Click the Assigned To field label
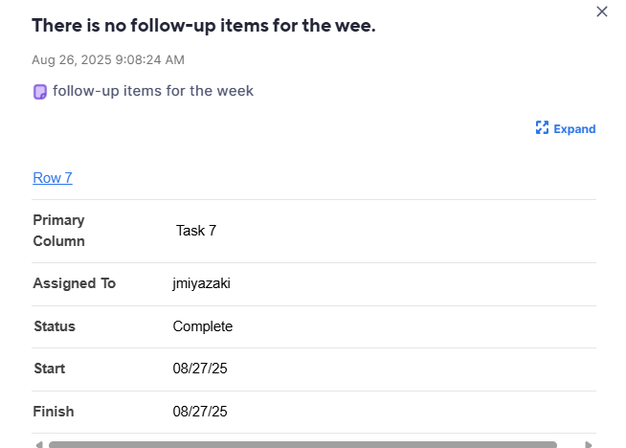 pyautogui.click(x=75, y=283)
